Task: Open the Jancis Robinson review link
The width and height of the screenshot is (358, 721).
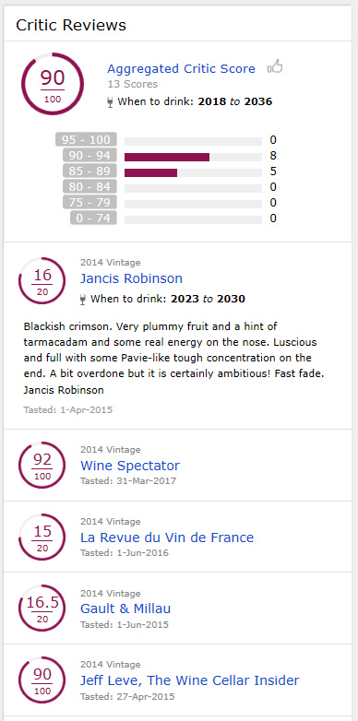Action: pos(131,278)
